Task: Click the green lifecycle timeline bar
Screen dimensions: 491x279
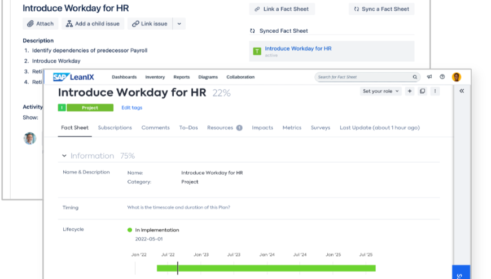Action: pyautogui.click(x=265, y=268)
